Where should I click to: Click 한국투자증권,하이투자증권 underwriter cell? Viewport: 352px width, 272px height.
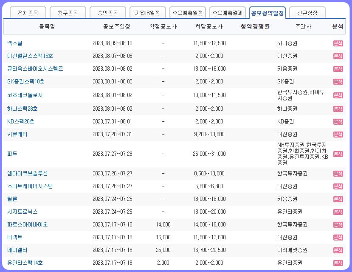point(301,95)
